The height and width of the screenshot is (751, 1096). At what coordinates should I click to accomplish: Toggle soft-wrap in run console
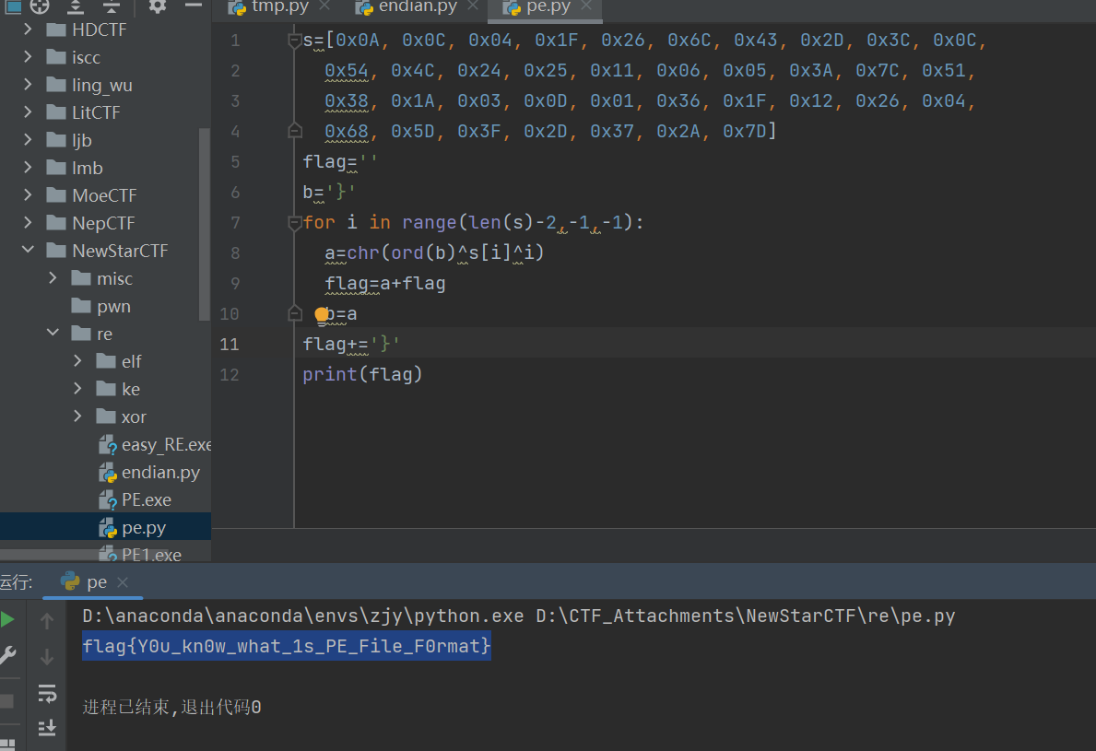pos(47,693)
